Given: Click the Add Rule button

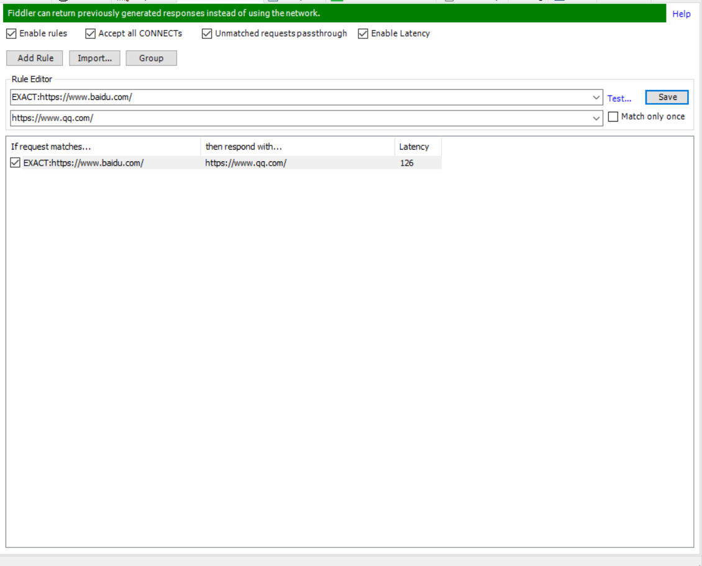Looking at the screenshot, I should click(x=34, y=58).
